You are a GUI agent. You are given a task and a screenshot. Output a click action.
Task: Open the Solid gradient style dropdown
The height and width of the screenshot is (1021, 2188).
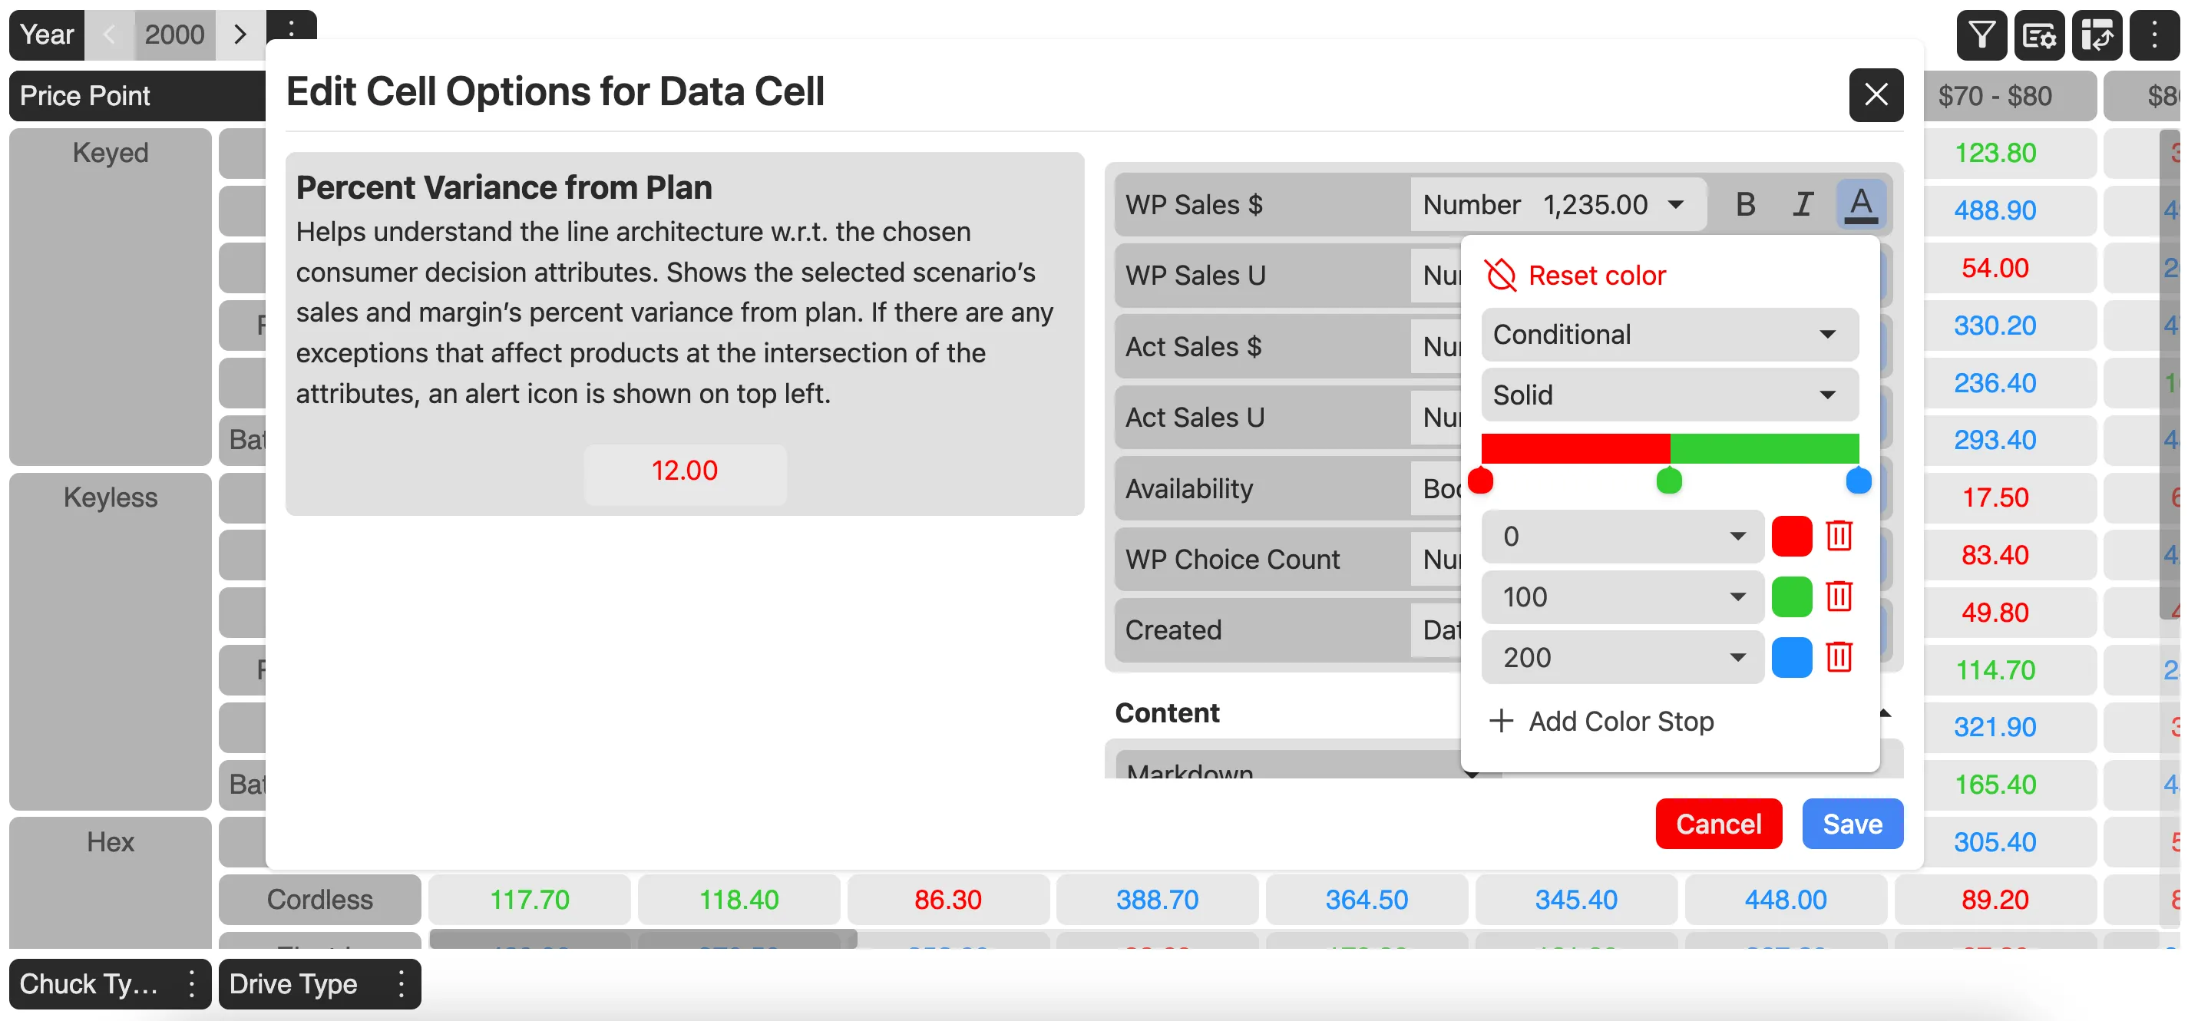(x=1667, y=394)
